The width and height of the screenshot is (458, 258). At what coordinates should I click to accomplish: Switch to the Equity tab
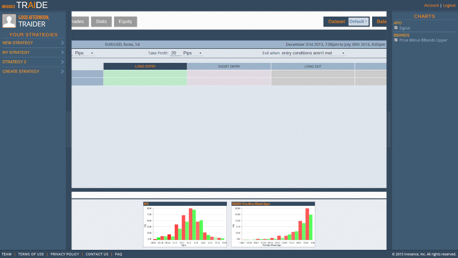pyautogui.click(x=125, y=21)
